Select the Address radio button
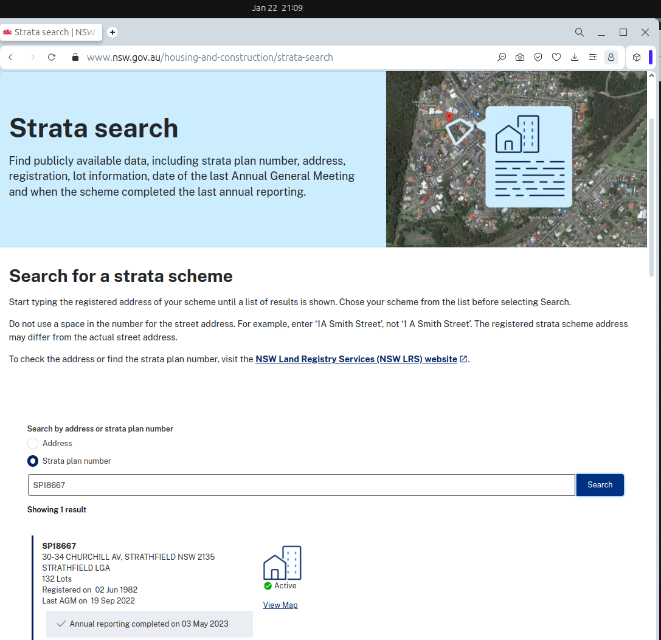This screenshot has width=661, height=640. point(33,443)
